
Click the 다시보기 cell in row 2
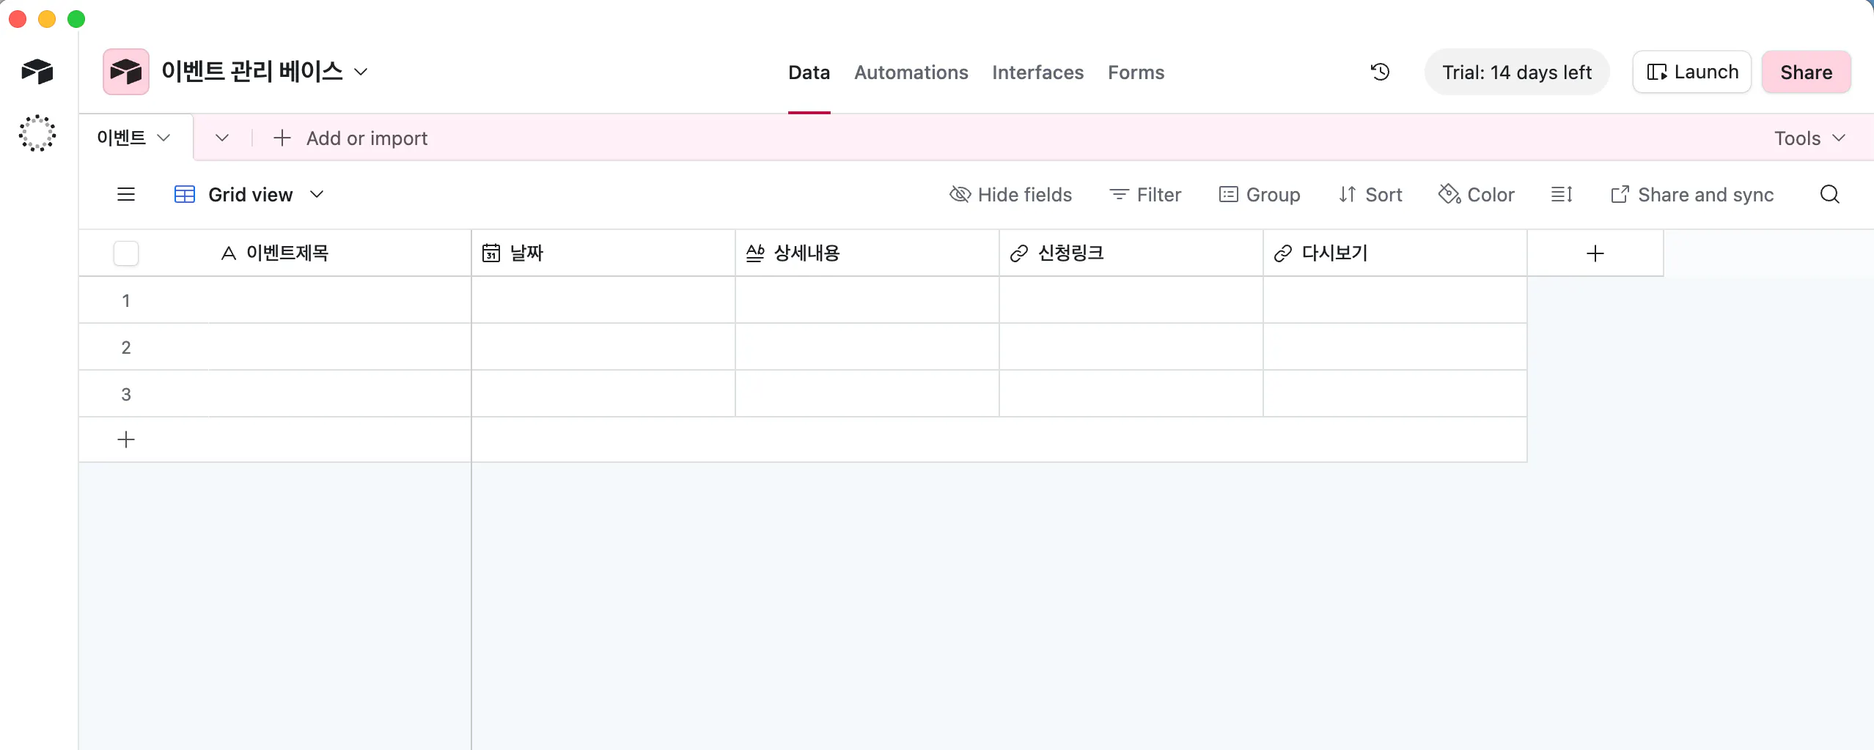coord(1395,347)
